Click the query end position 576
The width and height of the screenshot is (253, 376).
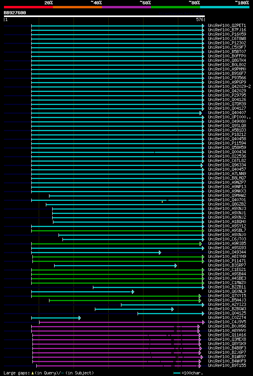point(200,20)
